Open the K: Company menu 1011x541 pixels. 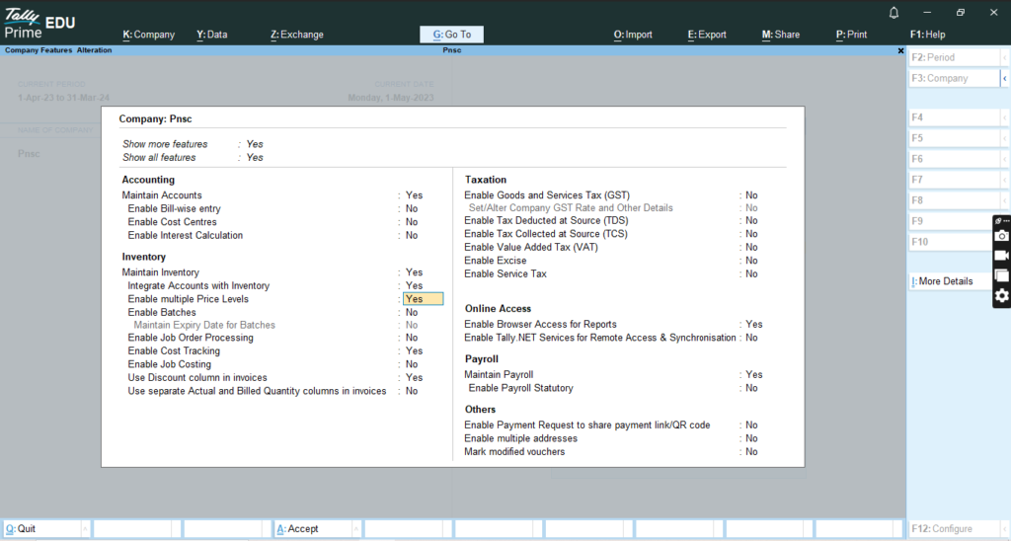tap(149, 35)
